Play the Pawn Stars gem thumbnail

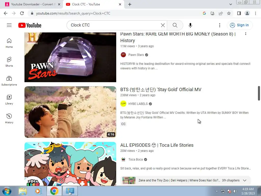(x=70, y=57)
